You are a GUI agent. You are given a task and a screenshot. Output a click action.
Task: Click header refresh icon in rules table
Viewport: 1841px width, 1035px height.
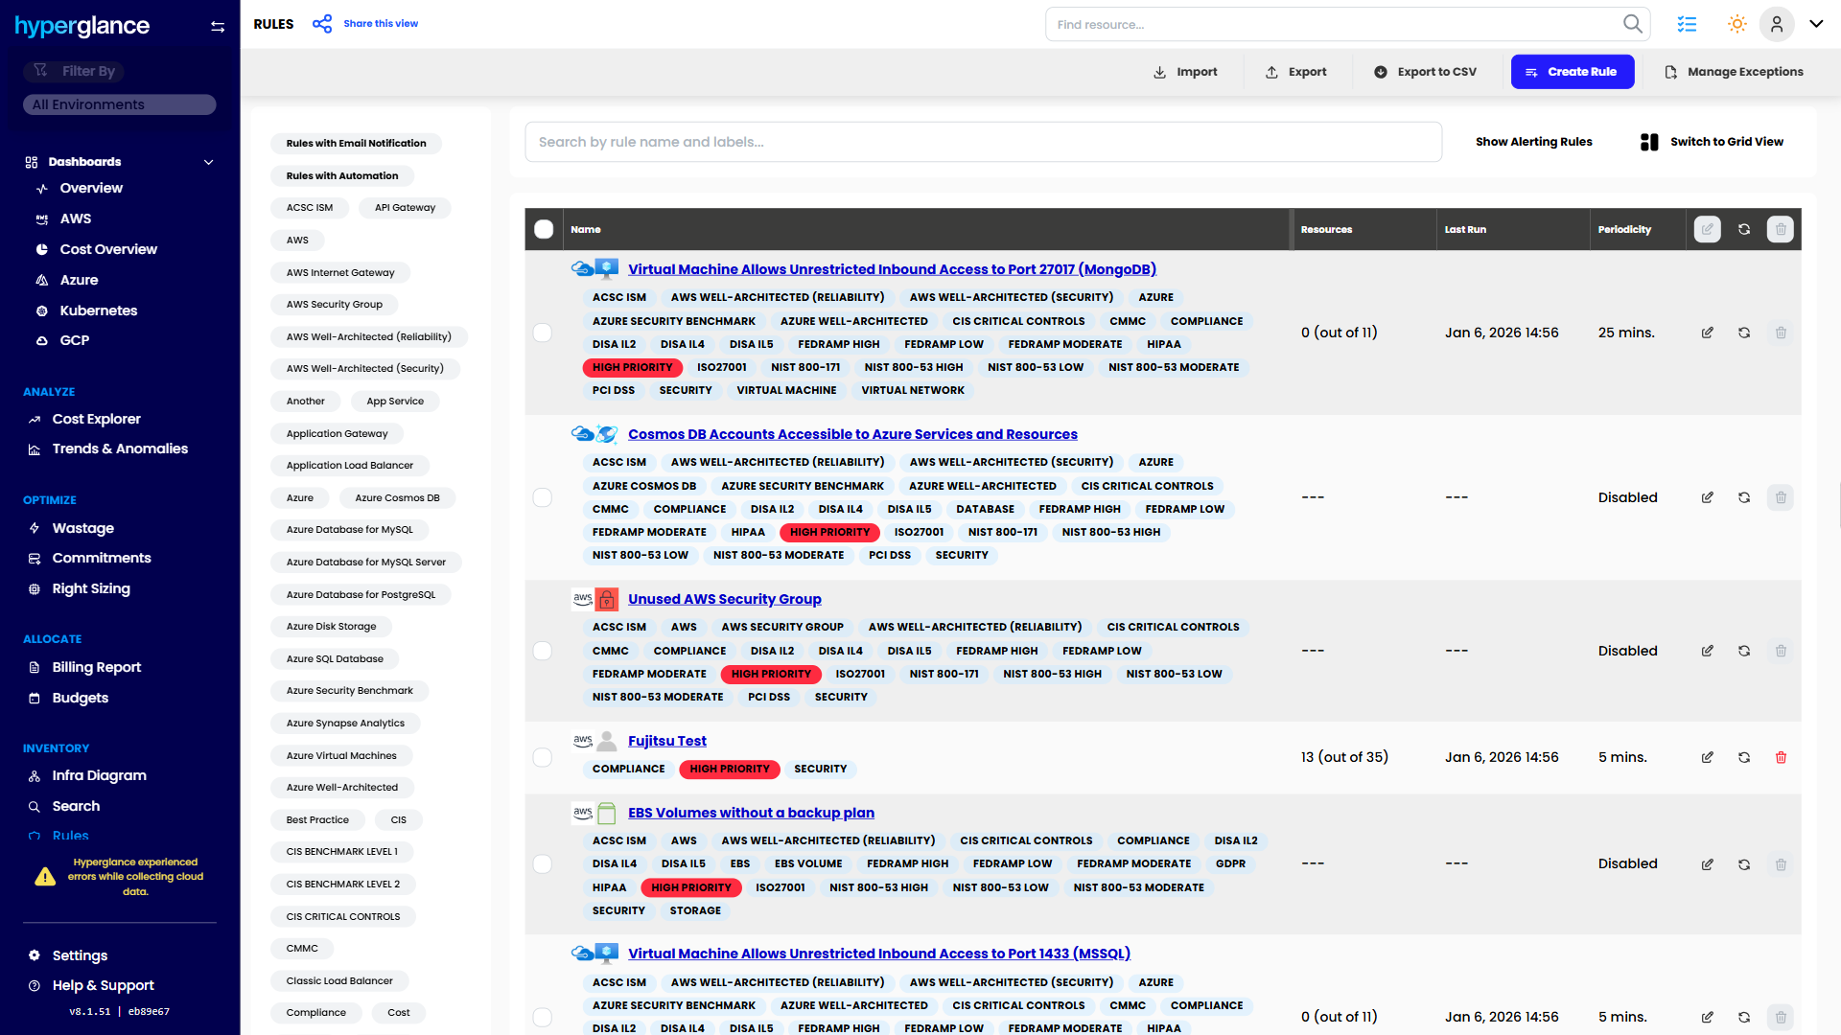(1744, 229)
